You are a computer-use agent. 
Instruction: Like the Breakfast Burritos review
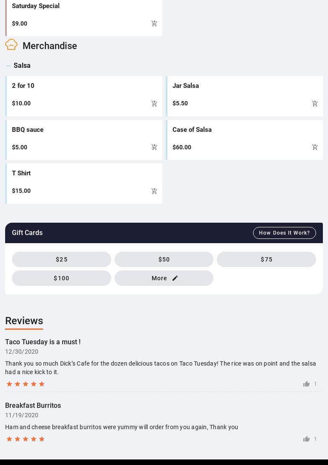(x=306, y=439)
